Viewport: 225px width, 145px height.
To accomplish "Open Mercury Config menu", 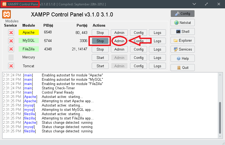I will tap(138, 58).
